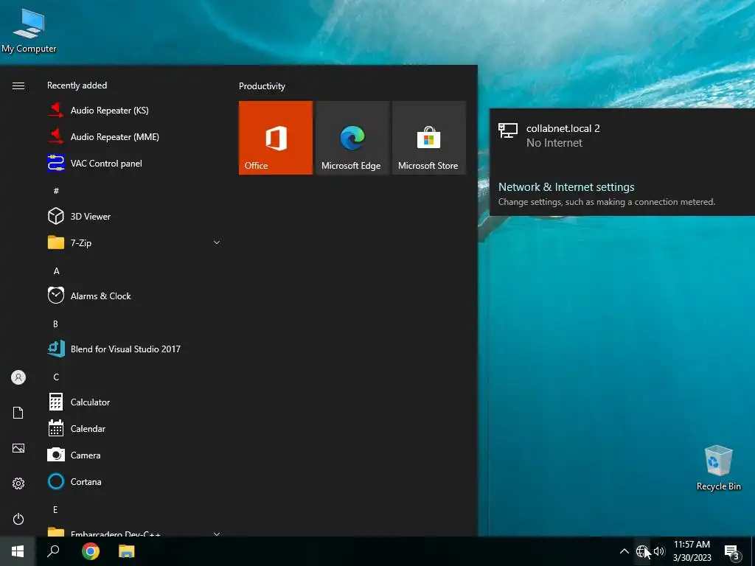Open Alarms & Clock
Screen dimensions: 755x566
pos(134,296)
